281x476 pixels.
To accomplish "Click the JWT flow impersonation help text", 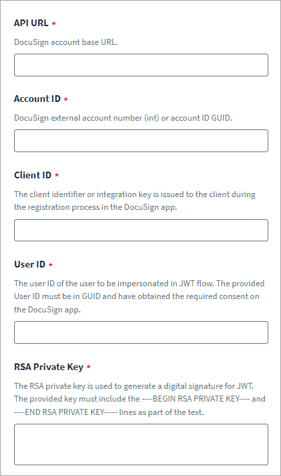I will click(x=139, y=296).
